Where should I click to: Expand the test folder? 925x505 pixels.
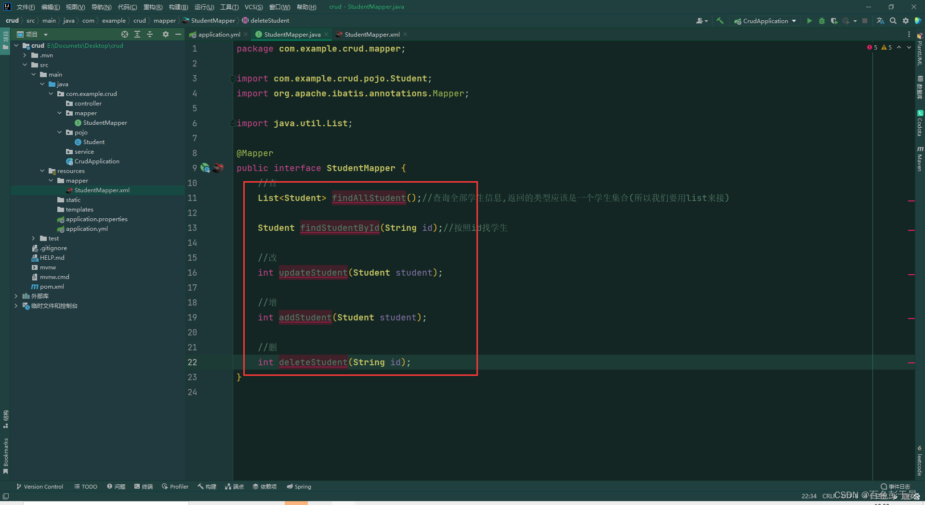coord(34,238)
